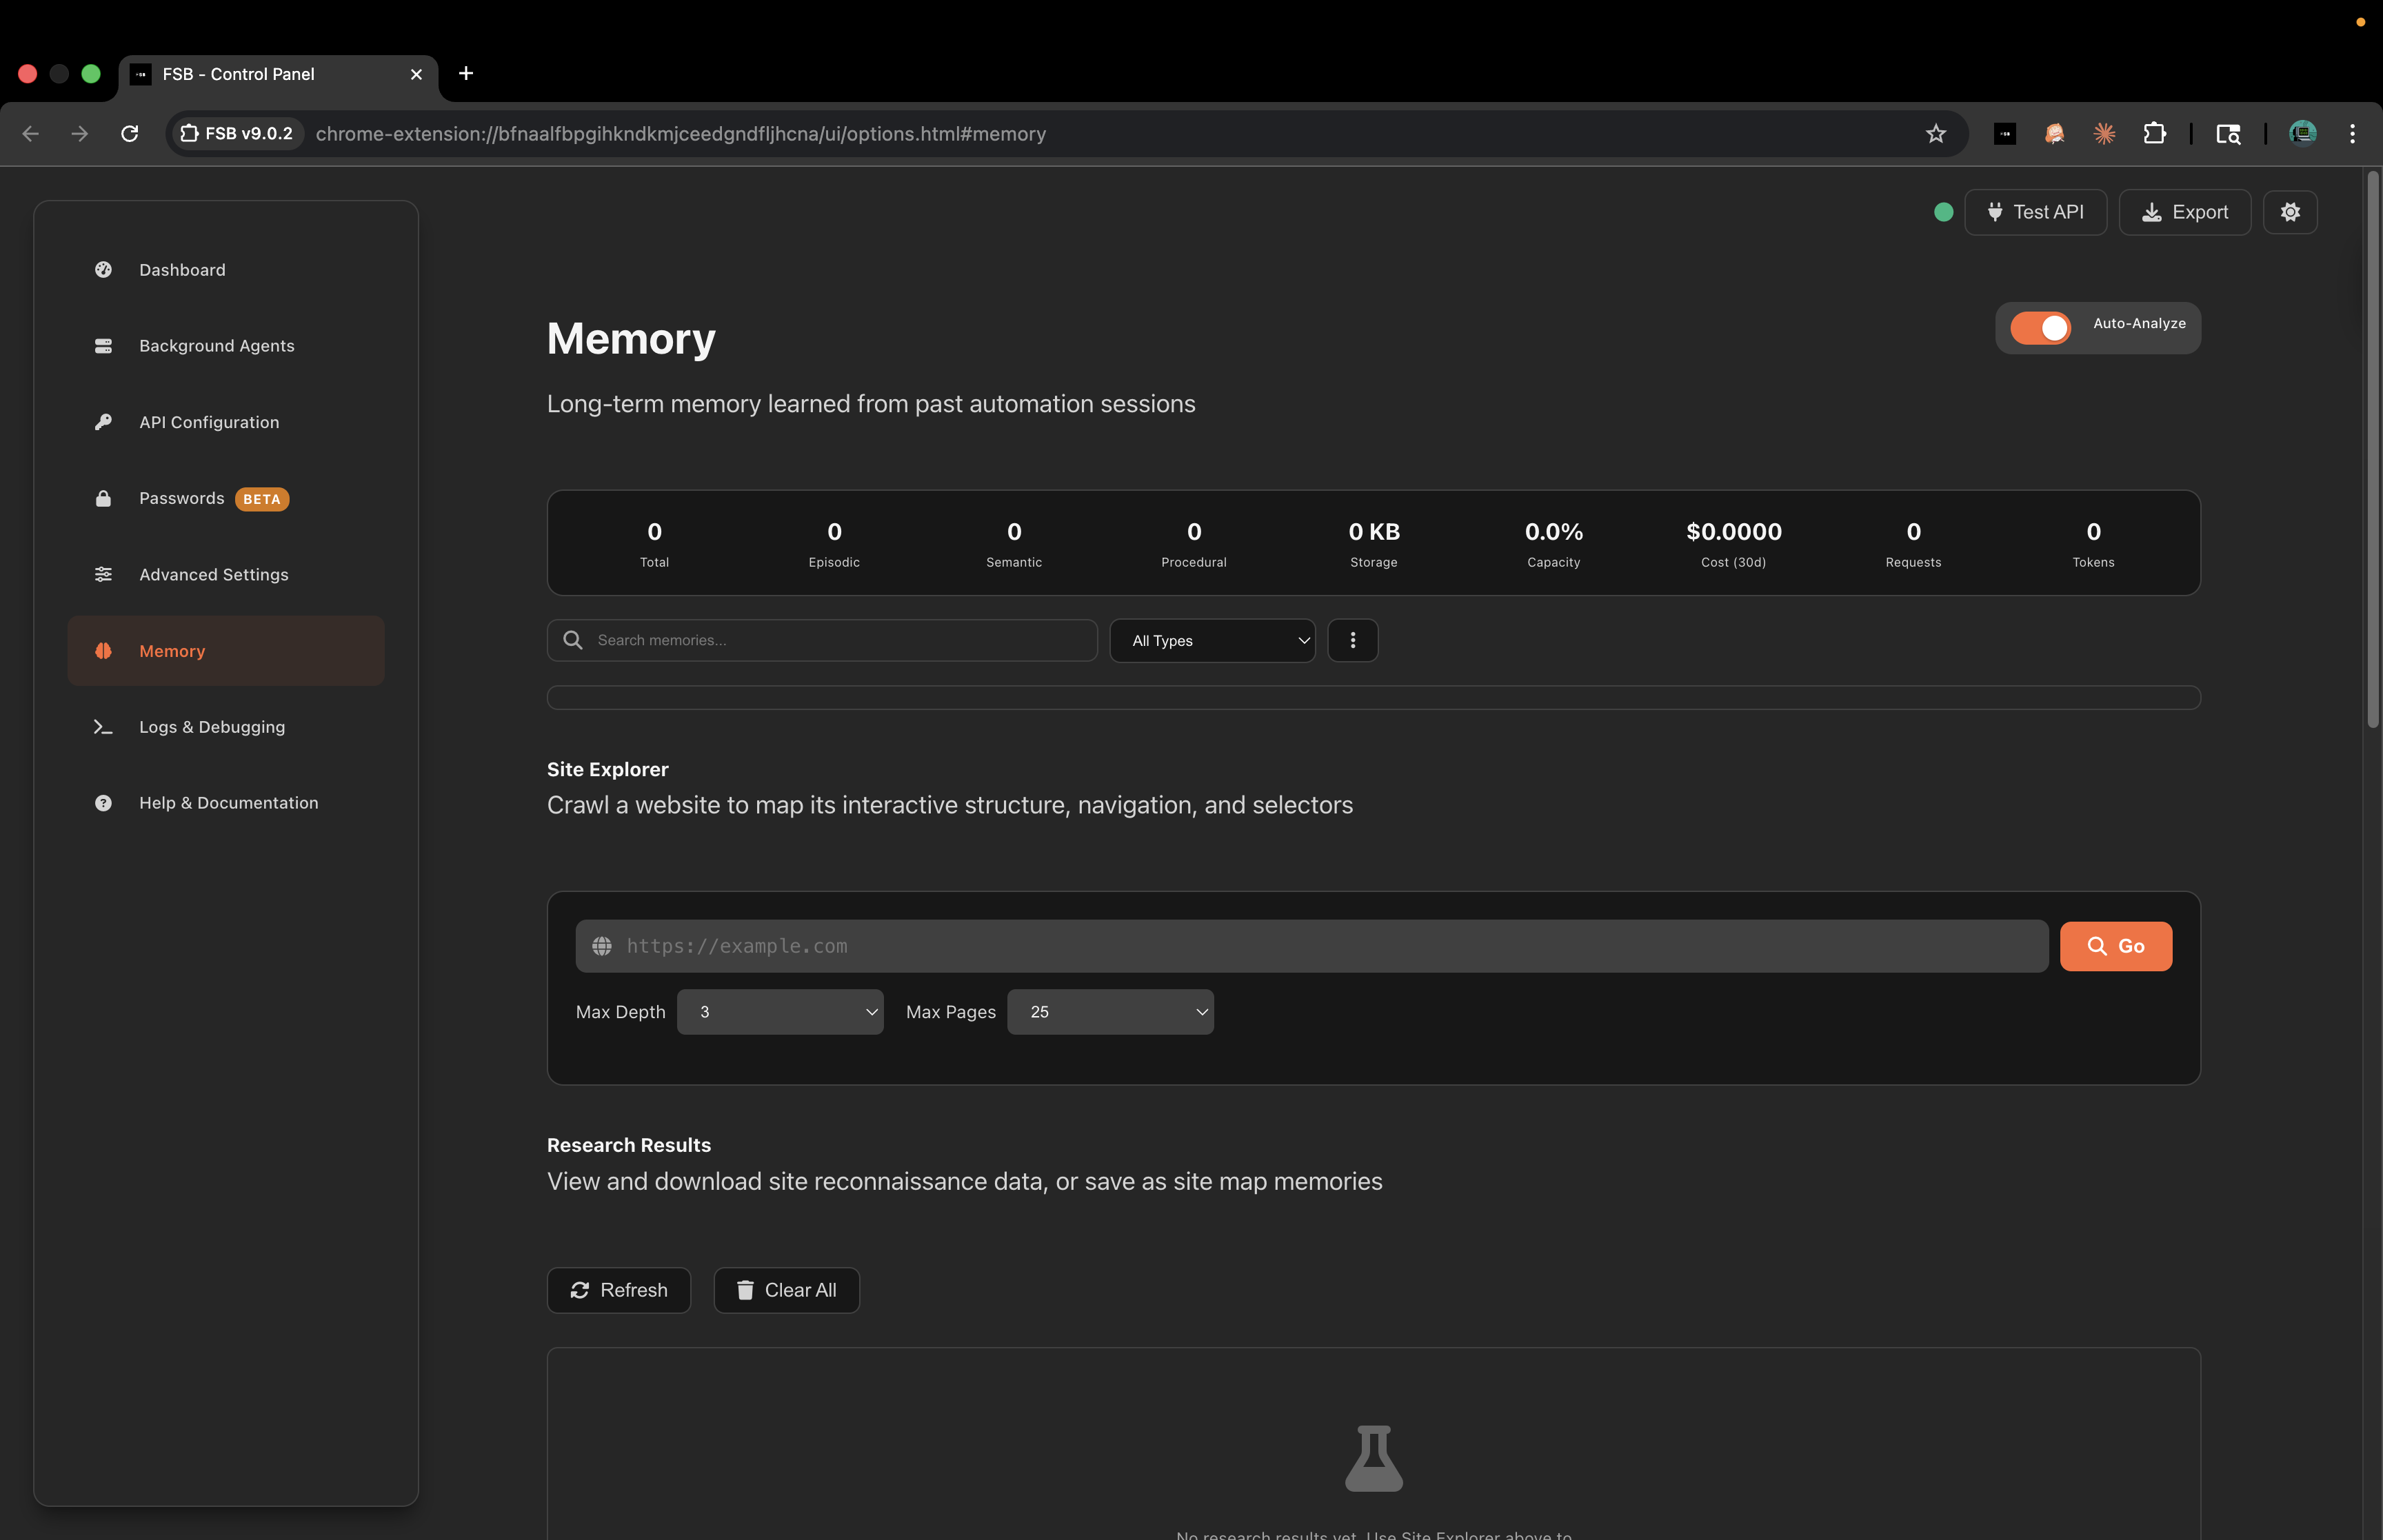The width and height of the screenshot is (2383, 1540).
Task: Go to API Configuration page
Action: (x=226, y=422)
